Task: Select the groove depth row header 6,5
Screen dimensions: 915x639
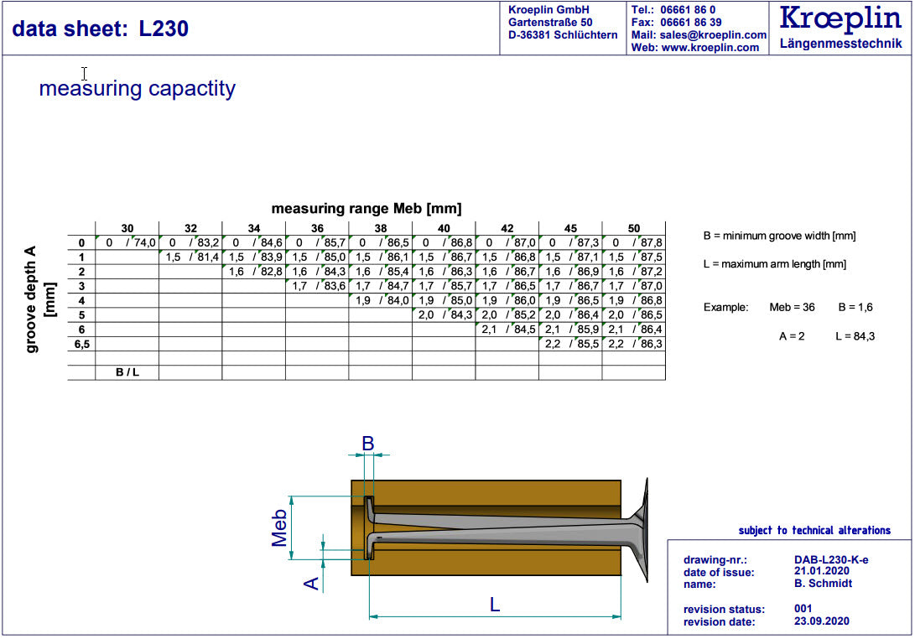Action: tap(81, 345)
